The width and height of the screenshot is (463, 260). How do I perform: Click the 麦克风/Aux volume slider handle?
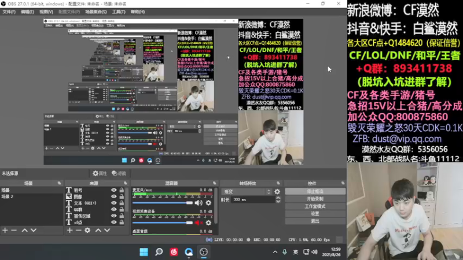(x=189, y=203)
